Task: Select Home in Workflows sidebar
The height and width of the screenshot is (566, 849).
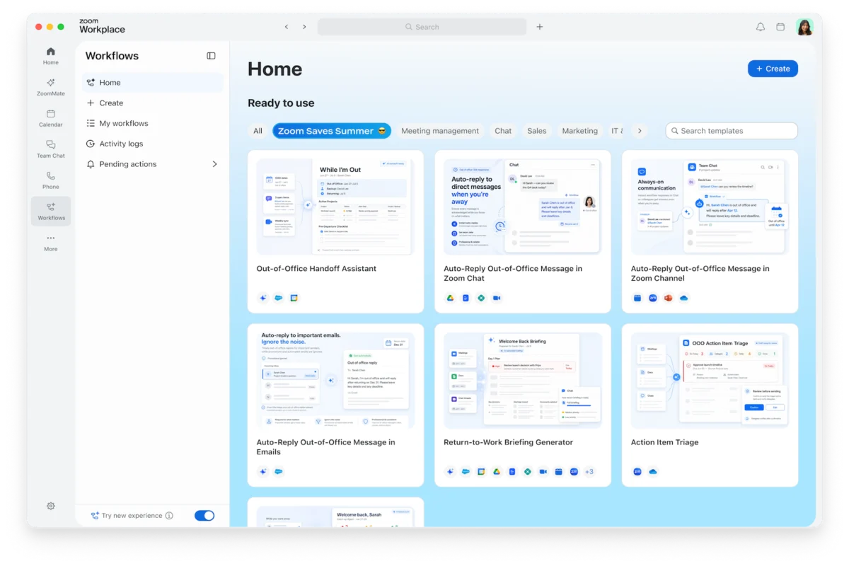Action: [x=153, y=83]
